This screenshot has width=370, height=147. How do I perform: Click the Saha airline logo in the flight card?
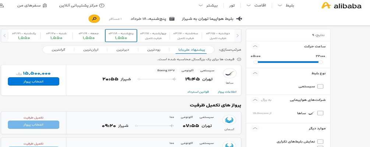point(230,74)
